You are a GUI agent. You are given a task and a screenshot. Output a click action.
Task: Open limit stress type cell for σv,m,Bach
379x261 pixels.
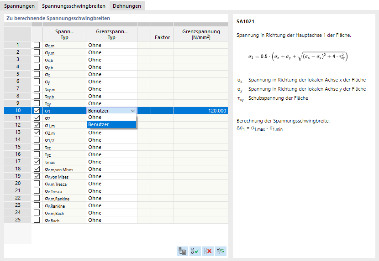pyautogui.click(x=112, y=213)
